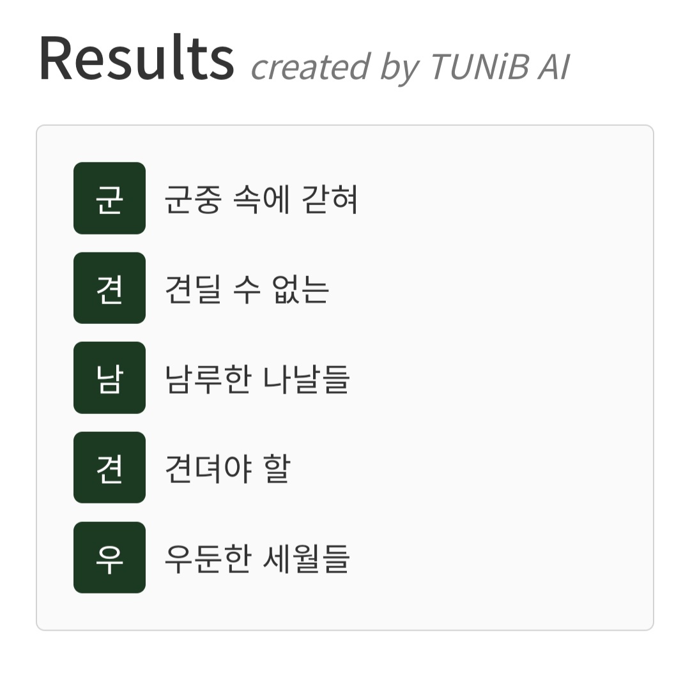Viewport: 690px width, 697px height.
Task: Click the 견 tile beside 견딜 수 없는
Action: tap(109, 288)
